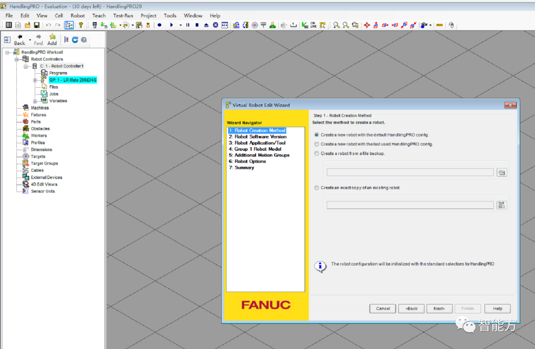Image resolution: width=535 pixels, height=349 pixels.
Task: Toggle the Cell Browser tree icon
Action: tap(69, 25)
